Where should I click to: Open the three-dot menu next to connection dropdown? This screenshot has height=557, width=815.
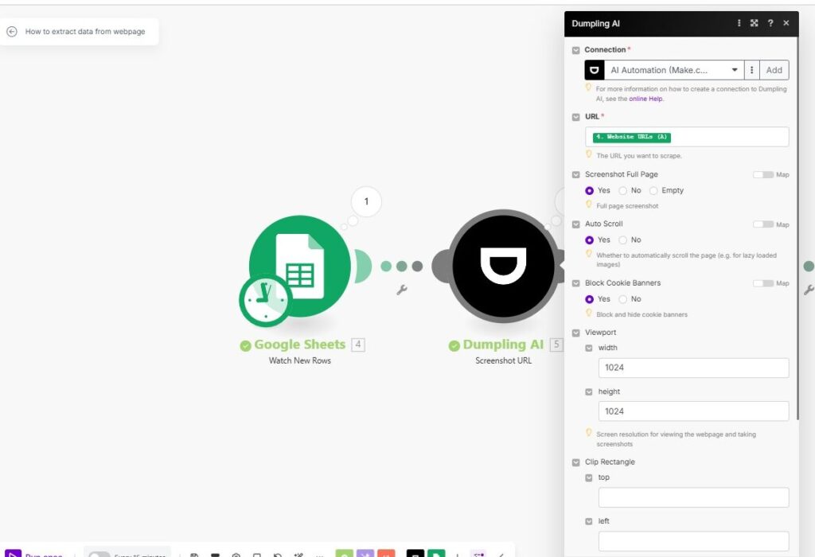click(752, 70)
